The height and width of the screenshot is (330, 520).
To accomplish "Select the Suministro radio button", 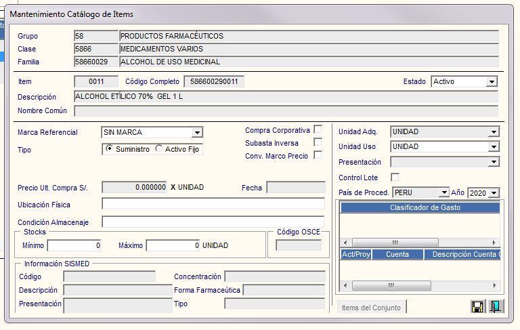I will pos(110,149).
